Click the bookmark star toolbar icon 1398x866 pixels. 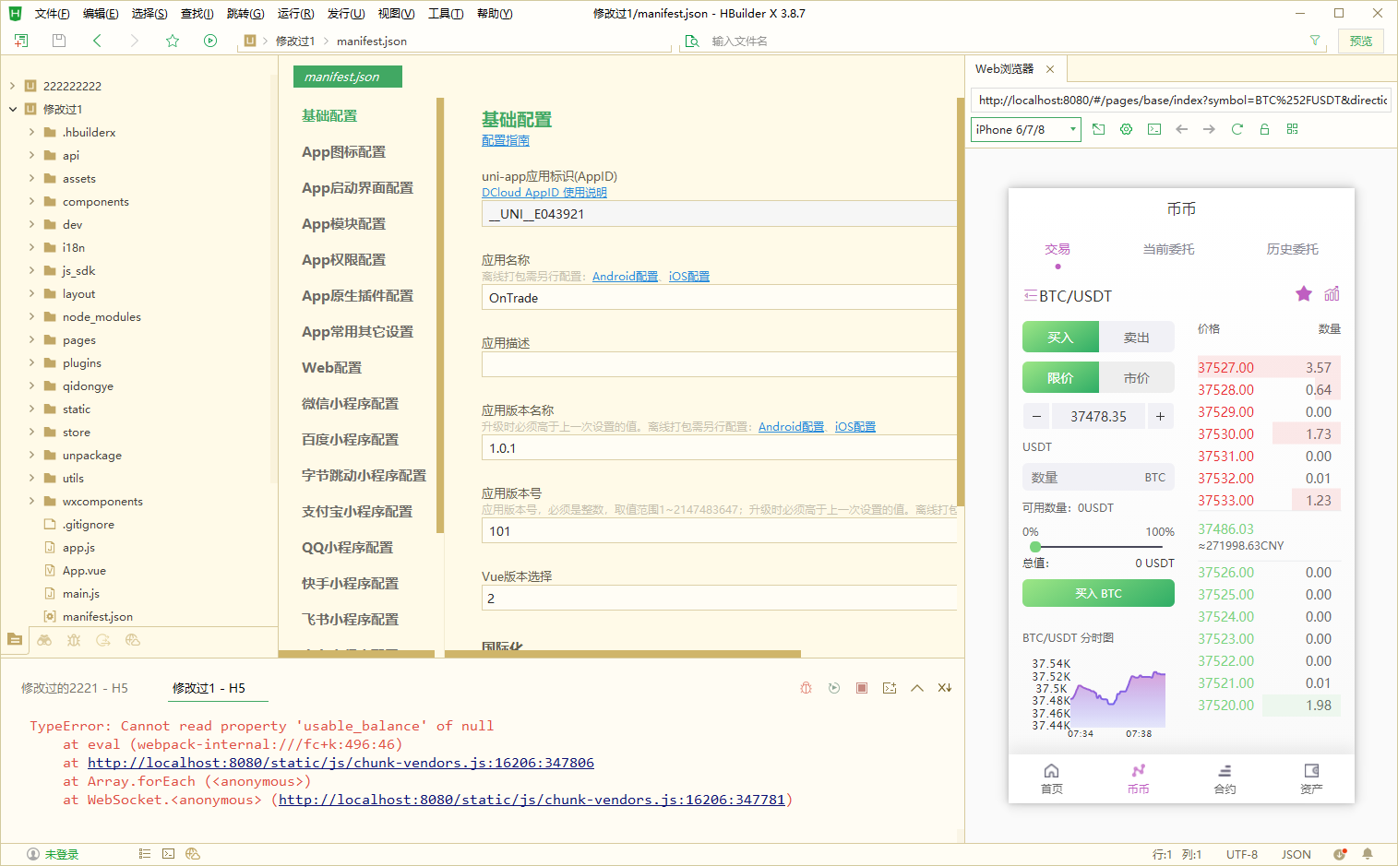click(x=173, y=41)
